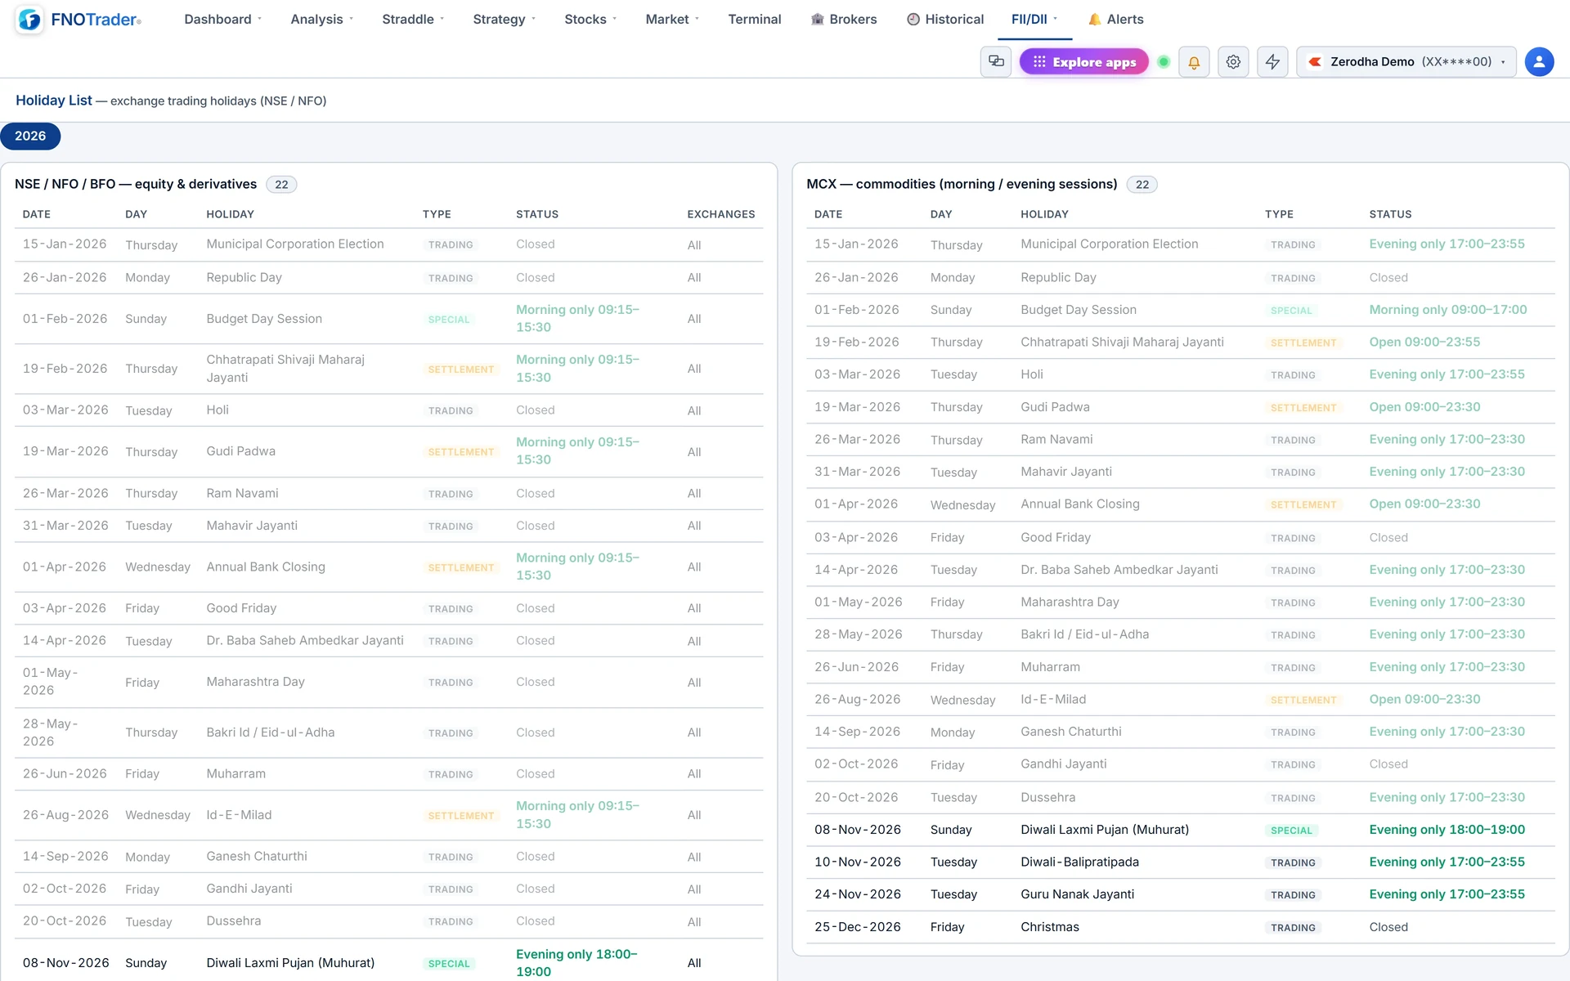Screen dimensions: 1570x981
Task: Click NSE row date 14-Sep-2026
Action: (x=65, y=856)
